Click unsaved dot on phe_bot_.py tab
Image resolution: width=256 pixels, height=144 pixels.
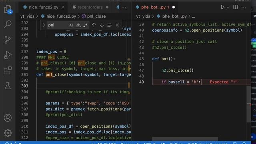pos(174,7)
